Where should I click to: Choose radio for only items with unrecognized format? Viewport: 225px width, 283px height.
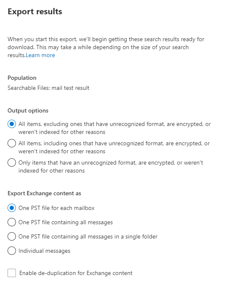[12, 162]
